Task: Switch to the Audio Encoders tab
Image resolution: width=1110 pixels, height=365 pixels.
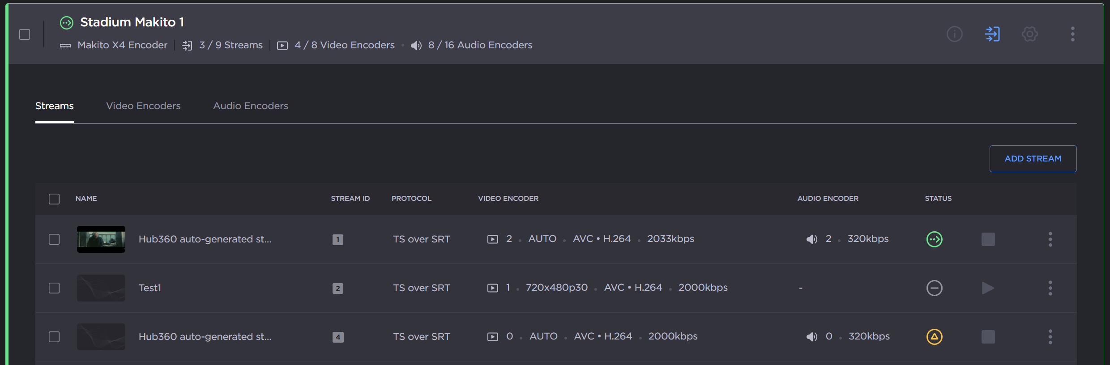Action: pyautogui.click(x=250, y=106)
